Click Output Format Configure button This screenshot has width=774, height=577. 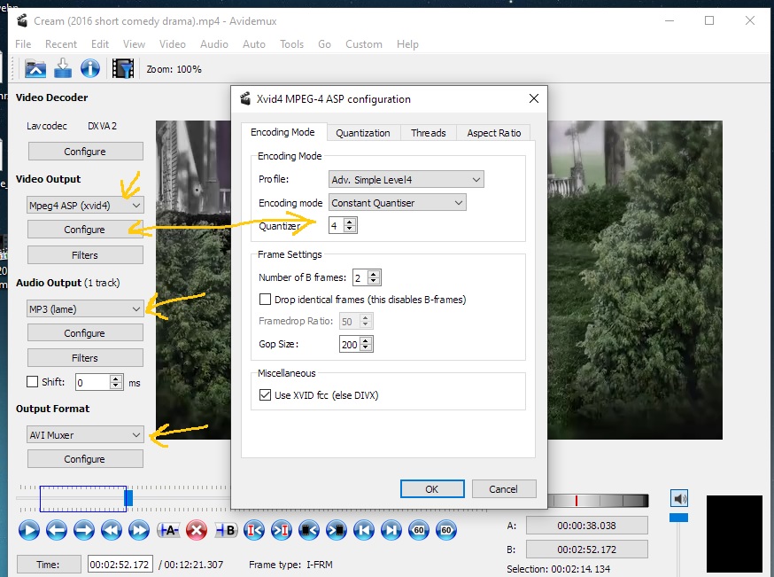85,459
